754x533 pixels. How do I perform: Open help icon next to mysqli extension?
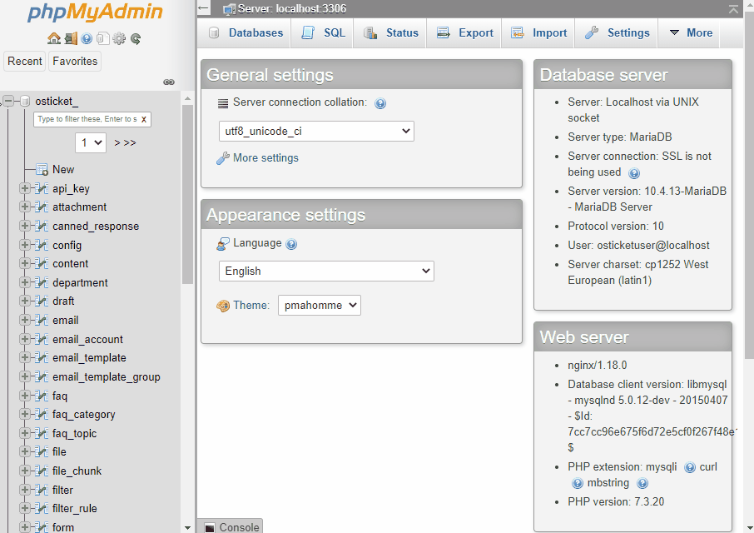pyautogui.click(x=690, y=467)
